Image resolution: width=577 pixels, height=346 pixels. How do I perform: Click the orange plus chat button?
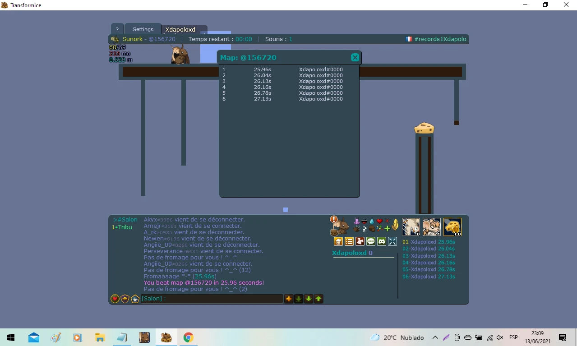289,299
